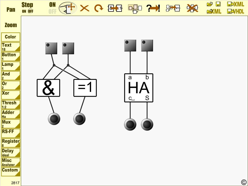Click the open folder file icon

210,4
